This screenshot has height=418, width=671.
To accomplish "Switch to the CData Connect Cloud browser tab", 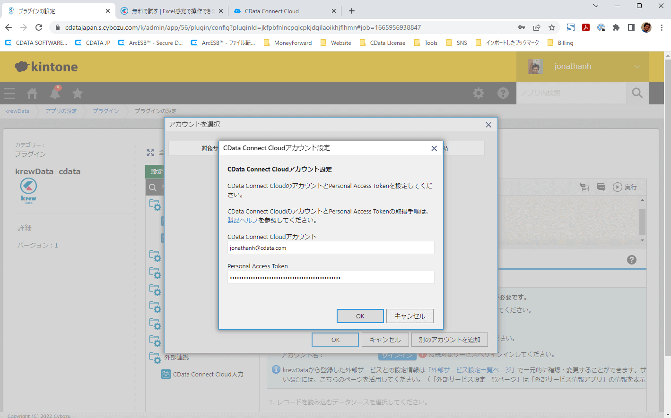I will pyautogui.click(x=285, y=11).
